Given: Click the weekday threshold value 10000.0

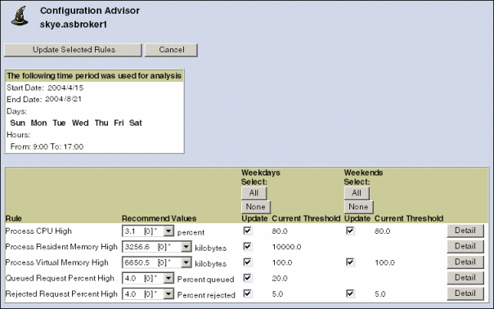Looking at the screenshot, I should (x=287, y=247).
